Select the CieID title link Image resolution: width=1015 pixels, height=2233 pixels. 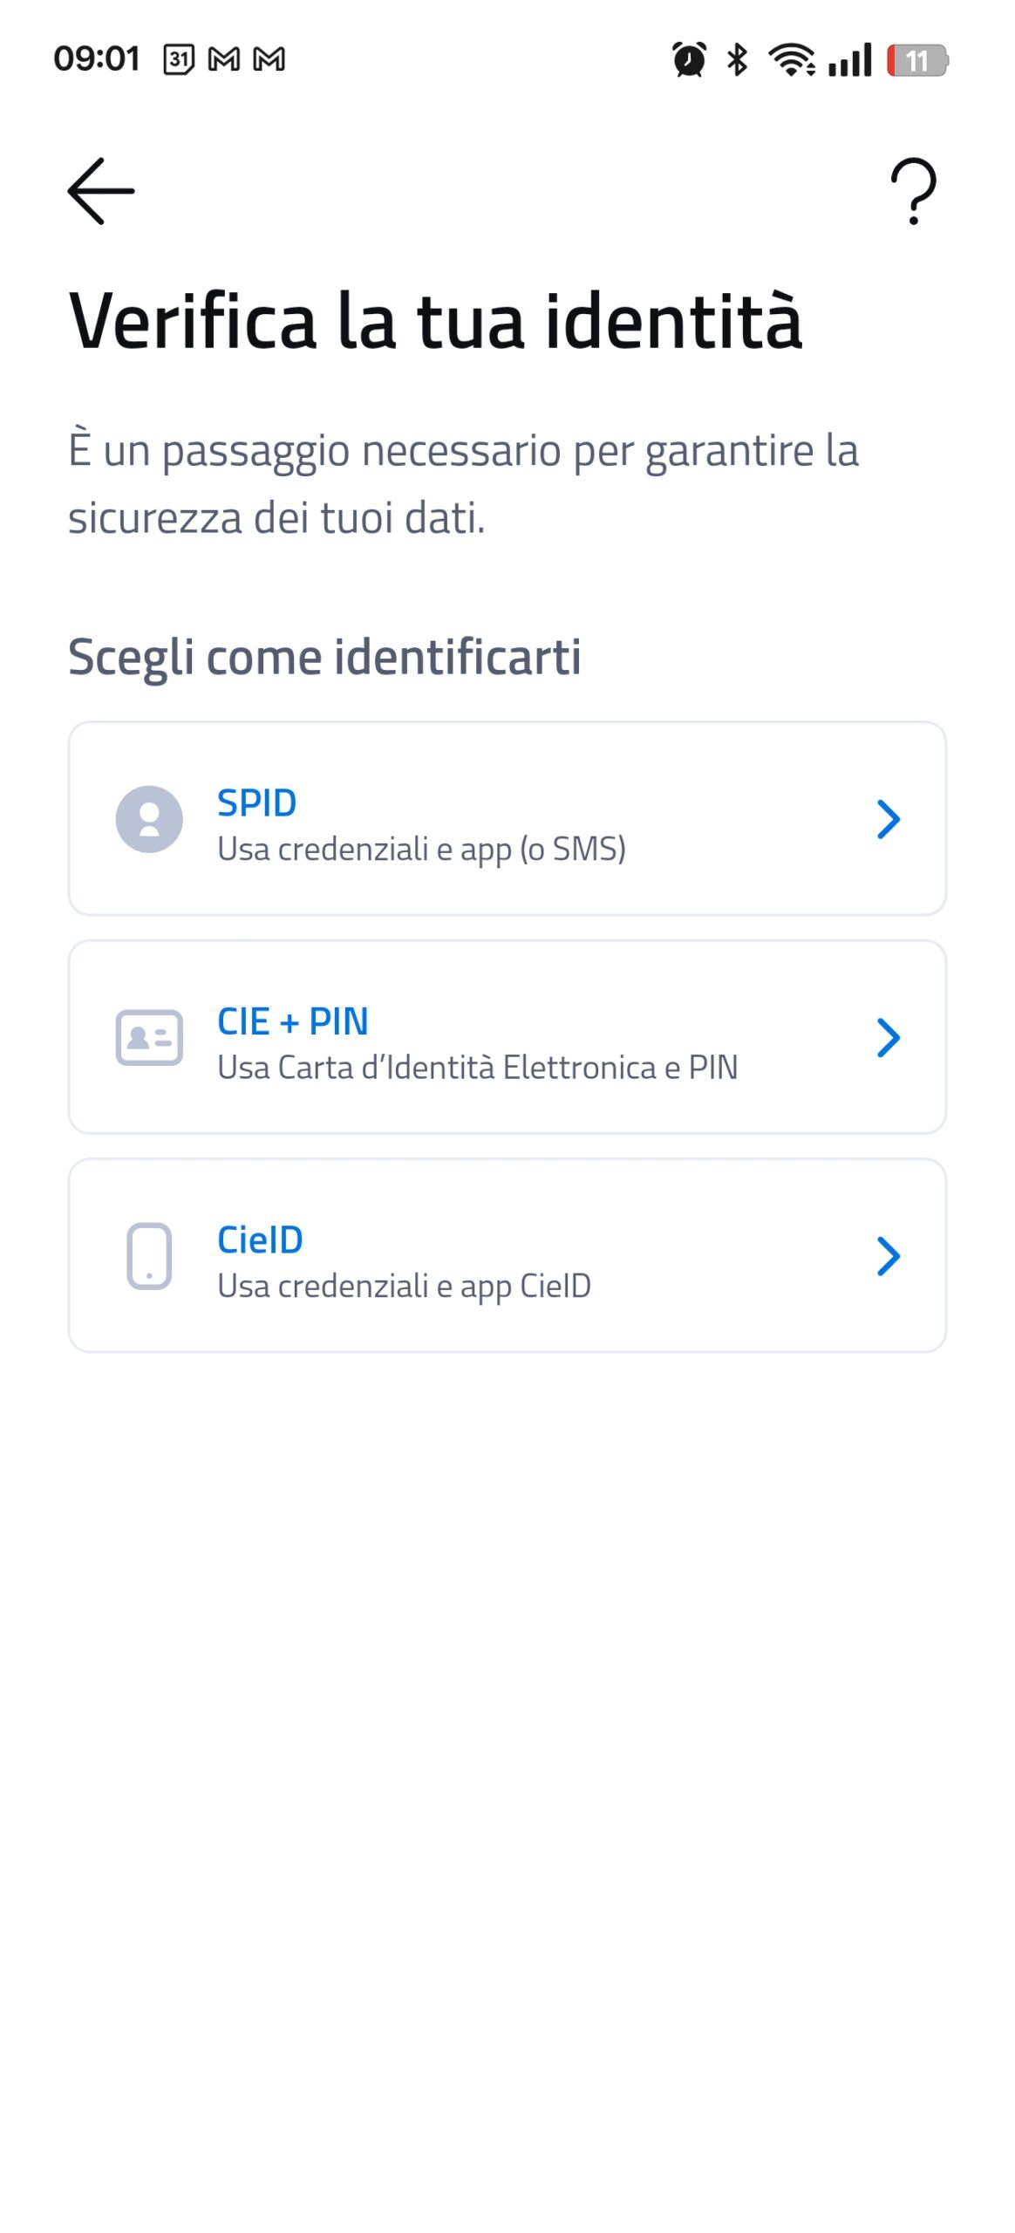pos(260,1239)
